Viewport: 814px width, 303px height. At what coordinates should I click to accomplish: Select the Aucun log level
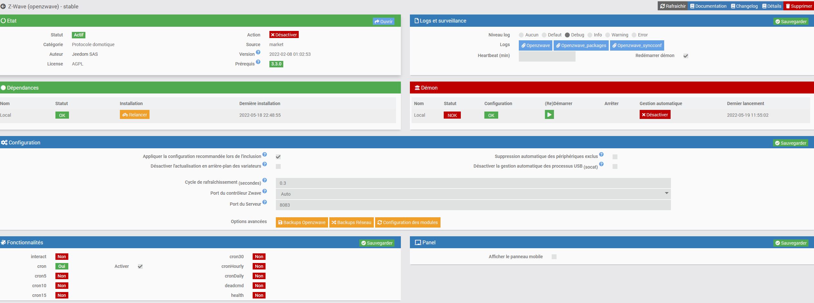tap(521, 35)
